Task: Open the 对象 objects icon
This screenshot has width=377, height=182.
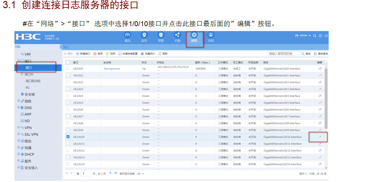Action: pos(177,35)
